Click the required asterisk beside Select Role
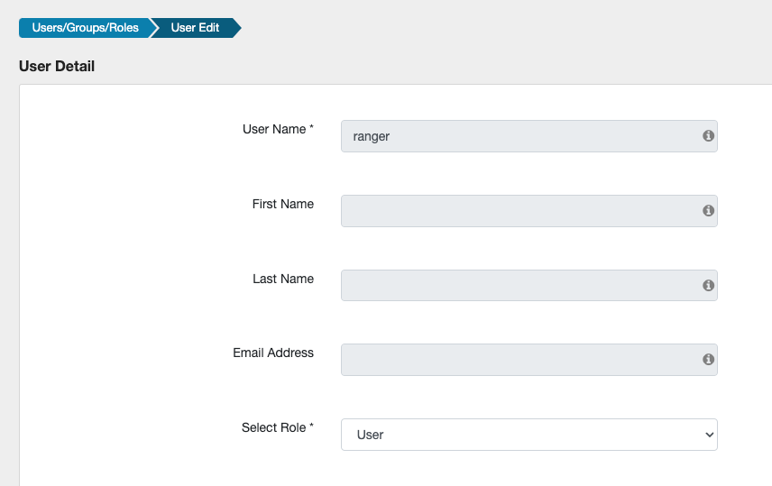Viewport: 772px width, 486px height. coord(312,427)
